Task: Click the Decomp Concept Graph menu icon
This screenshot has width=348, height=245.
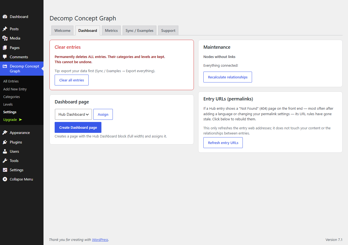Action: 5,66
